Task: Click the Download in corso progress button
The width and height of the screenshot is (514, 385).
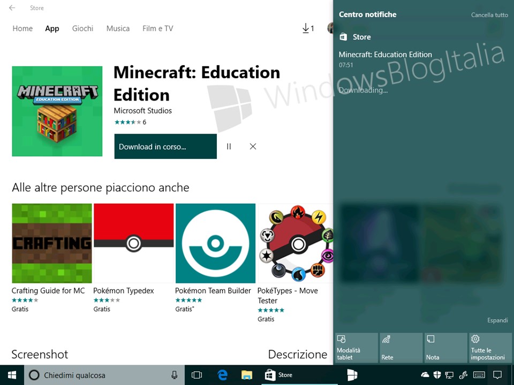Action: click(165, 147)
